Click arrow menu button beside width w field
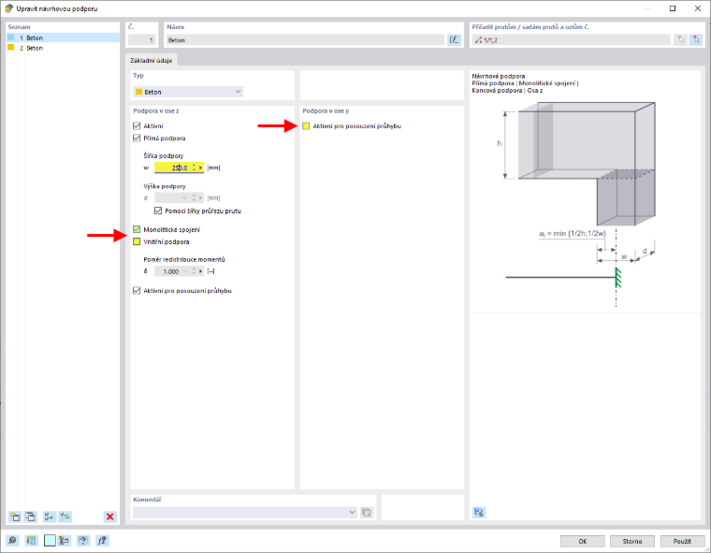Screen dimensions: 711x553 coord(200,167)
